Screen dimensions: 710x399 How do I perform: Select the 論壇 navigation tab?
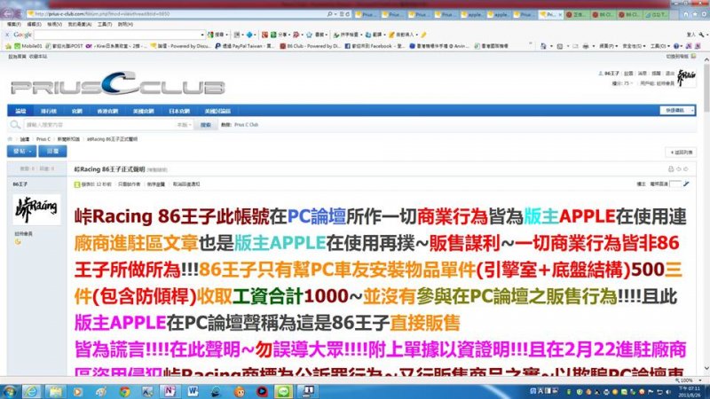[20, 111]
